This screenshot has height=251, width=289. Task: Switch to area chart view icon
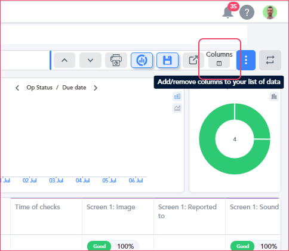coord(177,108)
